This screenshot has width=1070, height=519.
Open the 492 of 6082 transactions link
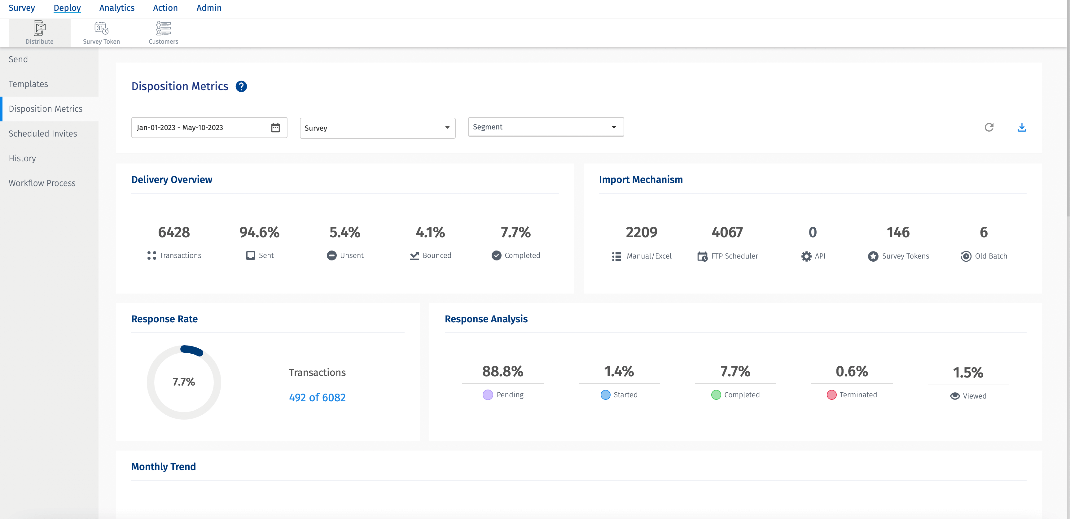[x=317, y=397]
